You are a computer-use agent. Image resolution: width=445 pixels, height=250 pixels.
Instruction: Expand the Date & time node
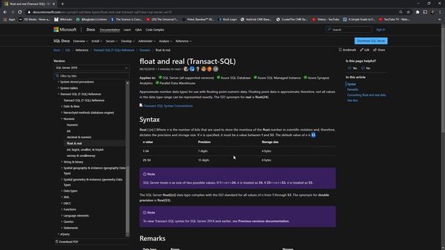coord(62,106)
